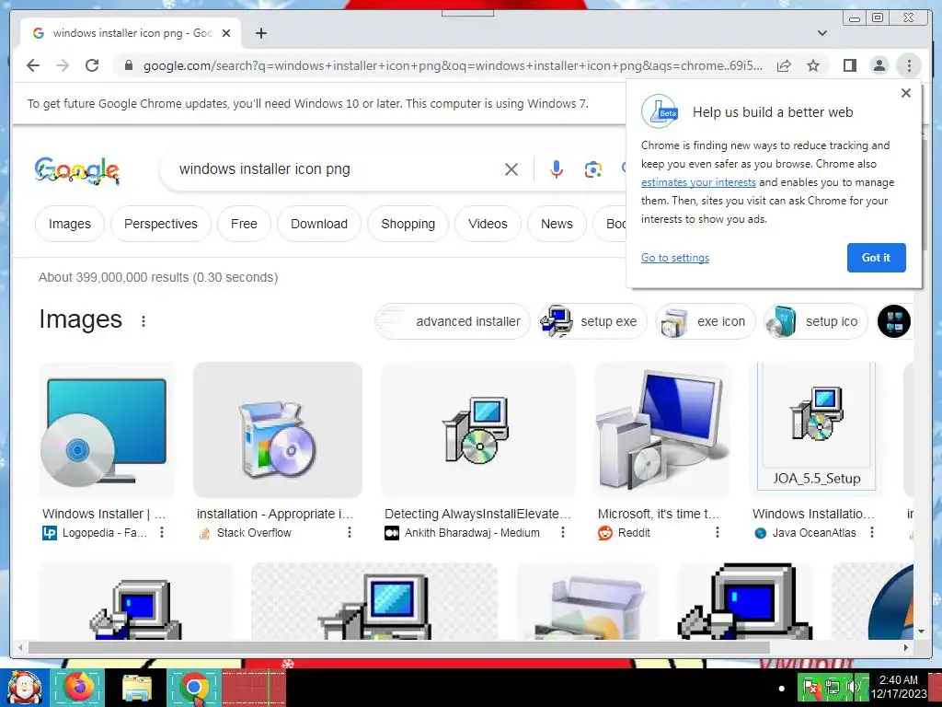Open the JOA_5.5_Setup image result

pyautogui.click(x=816, y=426)
